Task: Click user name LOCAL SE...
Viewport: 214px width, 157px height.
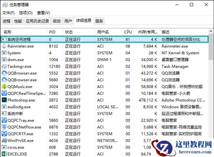Action: [x=108, y=107]
